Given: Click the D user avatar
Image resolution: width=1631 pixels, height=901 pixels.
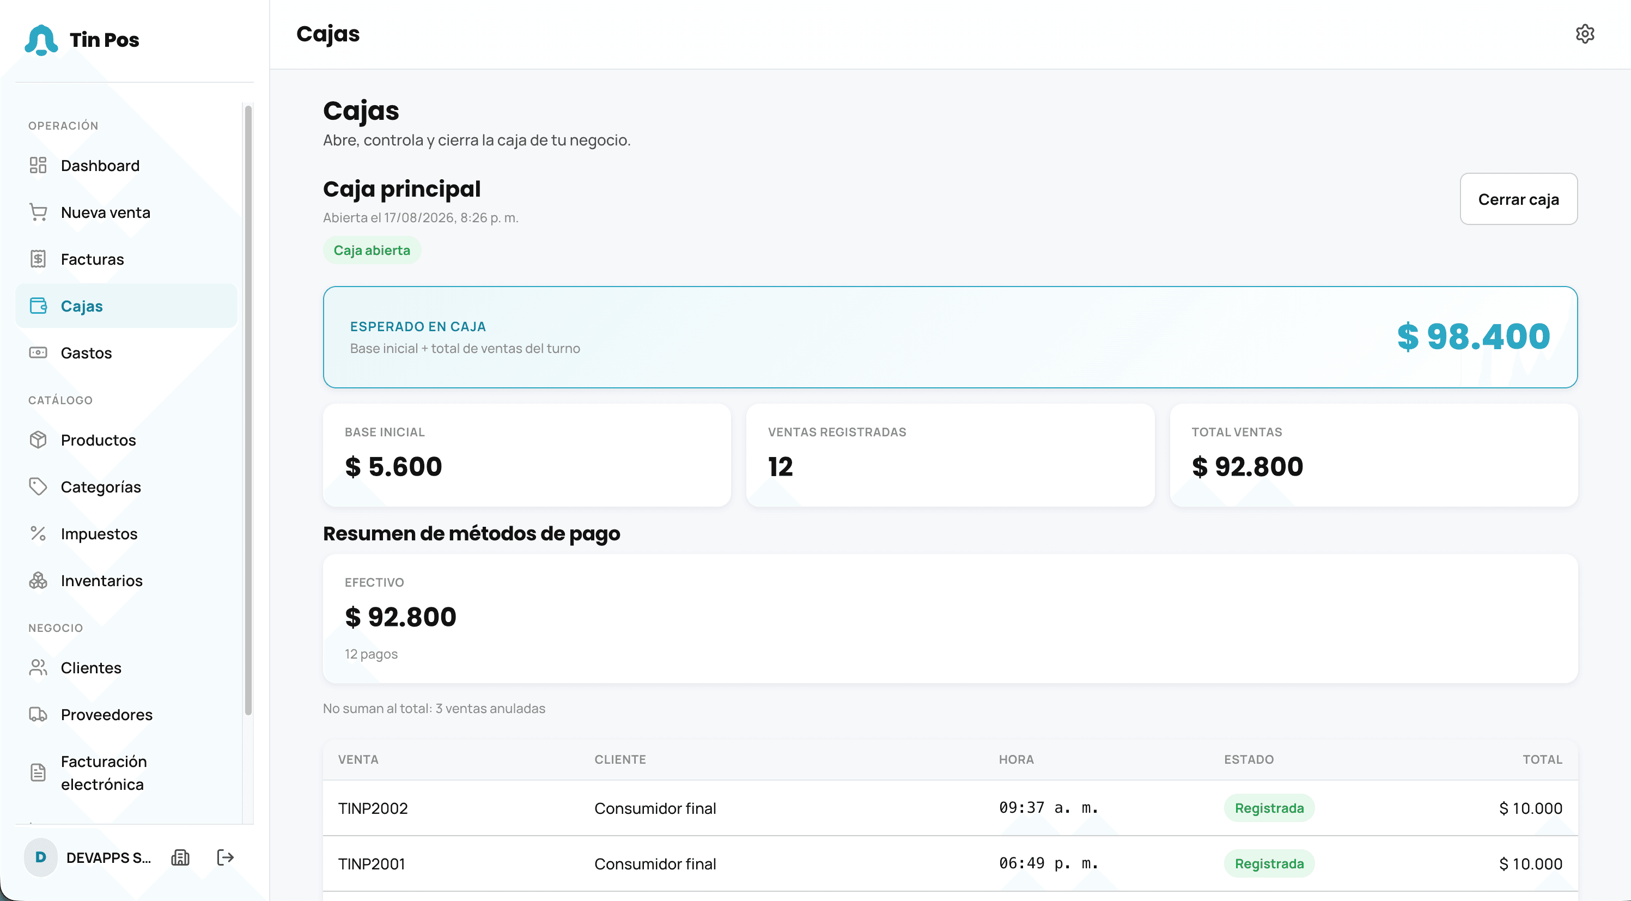Looking at the screenshot, I should click(x=40, y=857).
